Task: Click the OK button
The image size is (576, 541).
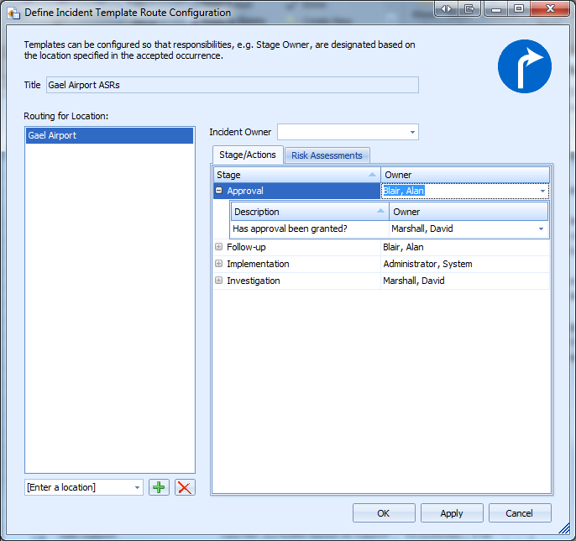Action: (x=384, y=513)
